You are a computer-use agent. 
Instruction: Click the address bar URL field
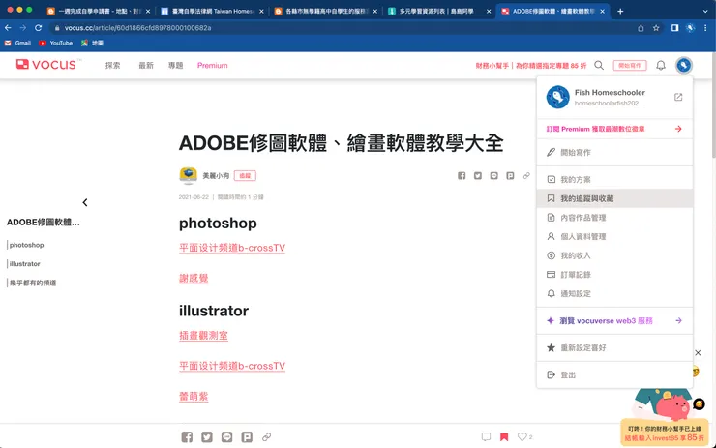[343, 28]
